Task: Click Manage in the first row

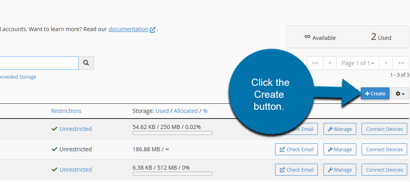Action: (x=340, y=129)
